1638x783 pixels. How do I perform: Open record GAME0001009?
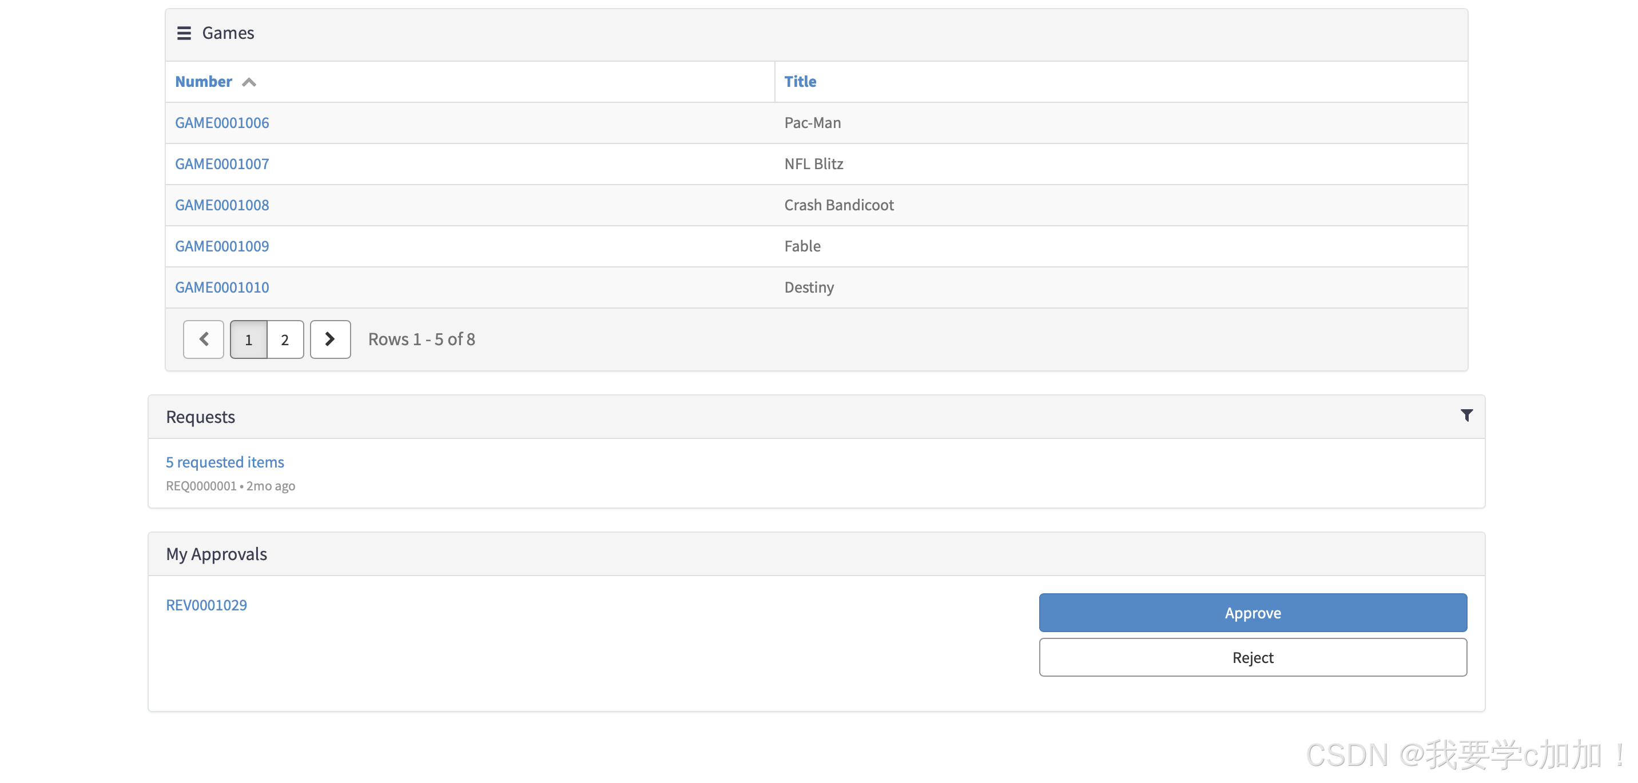(222, 246)
